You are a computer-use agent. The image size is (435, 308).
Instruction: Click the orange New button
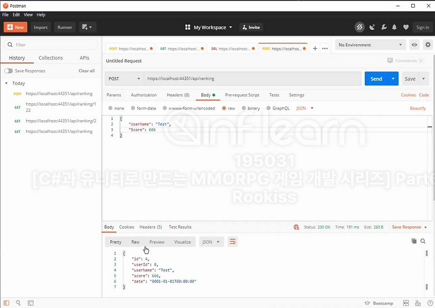click(x=15, y=27)
